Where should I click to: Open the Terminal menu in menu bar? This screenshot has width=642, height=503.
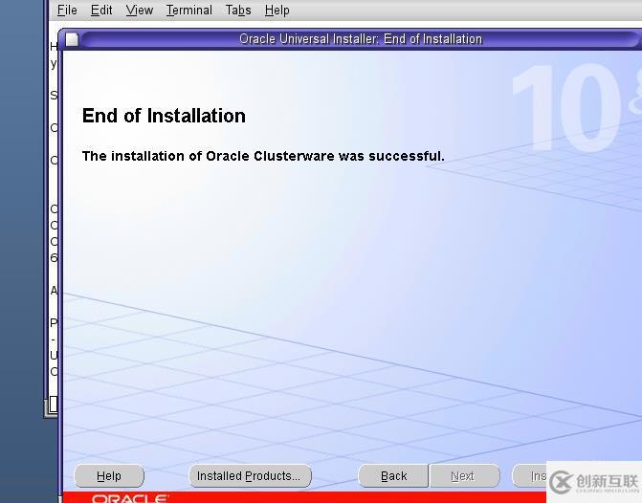(x=189, y=10)
